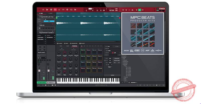Open the program dropdown Trap-Kit Tunnel 2
201x104 pixels.
46,33
